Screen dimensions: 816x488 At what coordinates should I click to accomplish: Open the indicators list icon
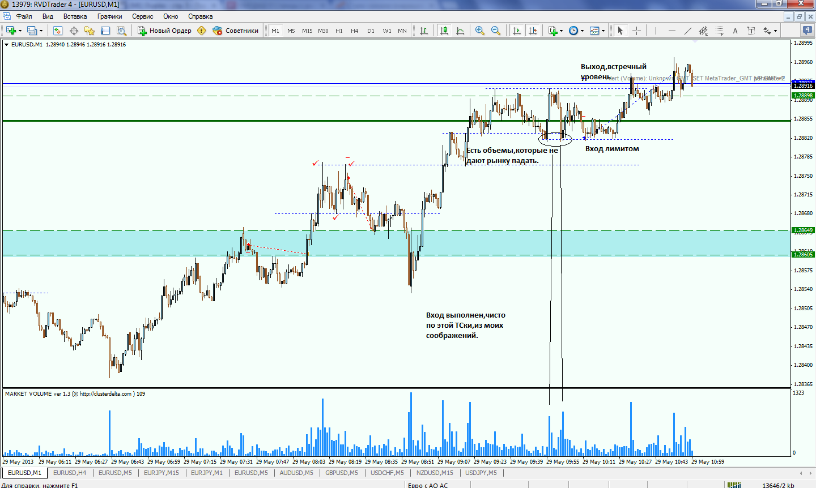coord(553,31)
